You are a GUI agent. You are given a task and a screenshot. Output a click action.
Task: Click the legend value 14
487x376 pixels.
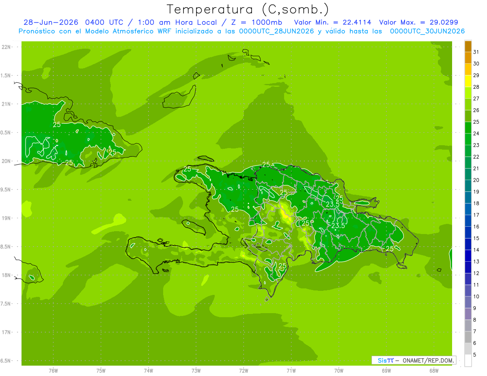476,250
